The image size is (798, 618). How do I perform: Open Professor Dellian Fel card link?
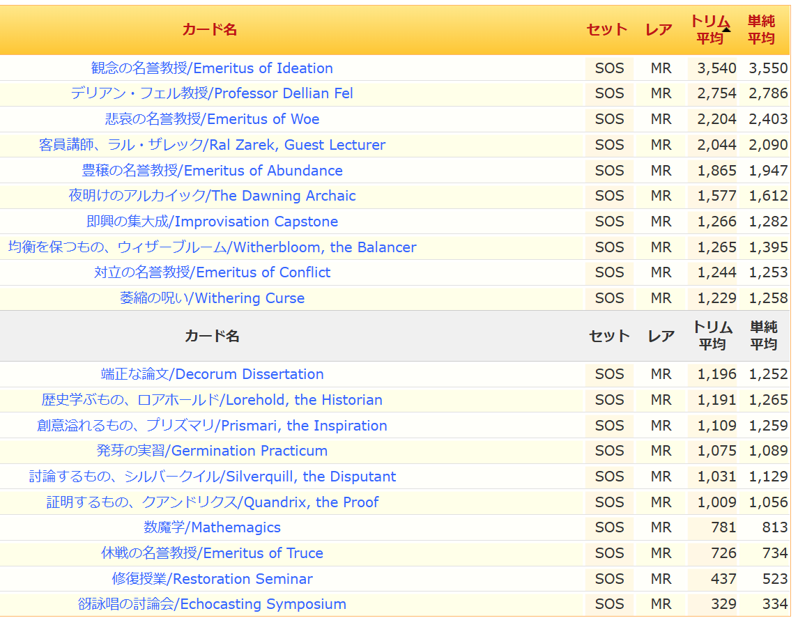212,93
